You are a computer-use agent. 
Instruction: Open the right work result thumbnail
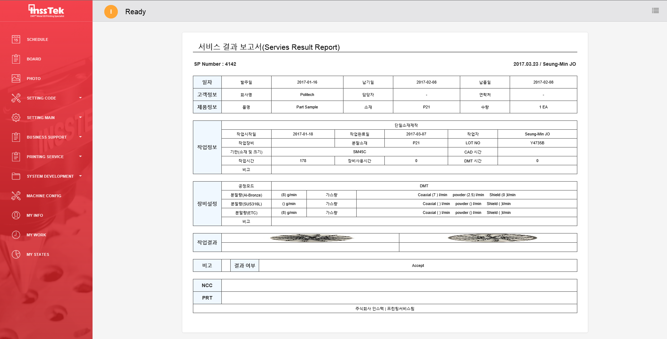coord(492,238)
